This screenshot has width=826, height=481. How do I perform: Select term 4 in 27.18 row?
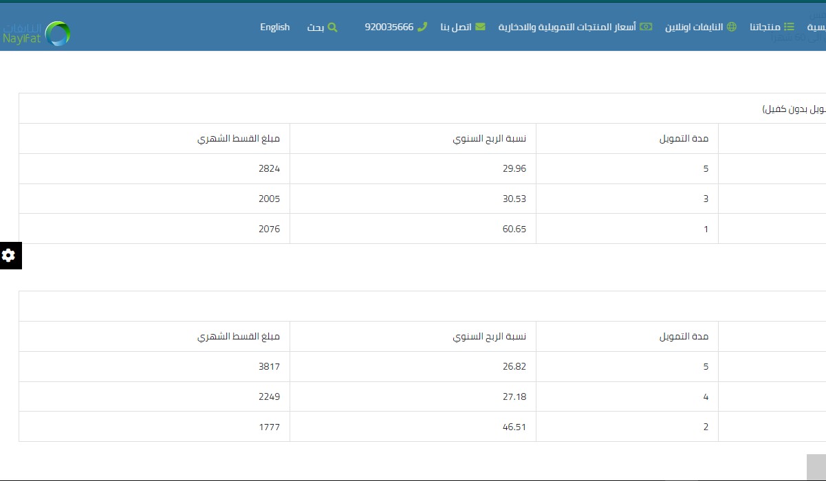[706, 397]
